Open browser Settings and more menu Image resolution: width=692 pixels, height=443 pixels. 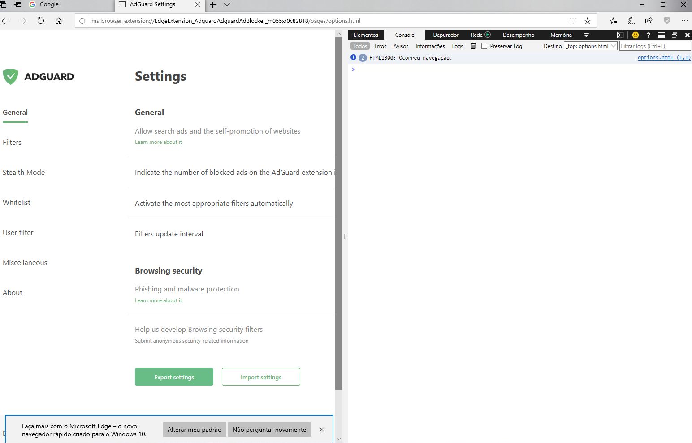(685, 21)
